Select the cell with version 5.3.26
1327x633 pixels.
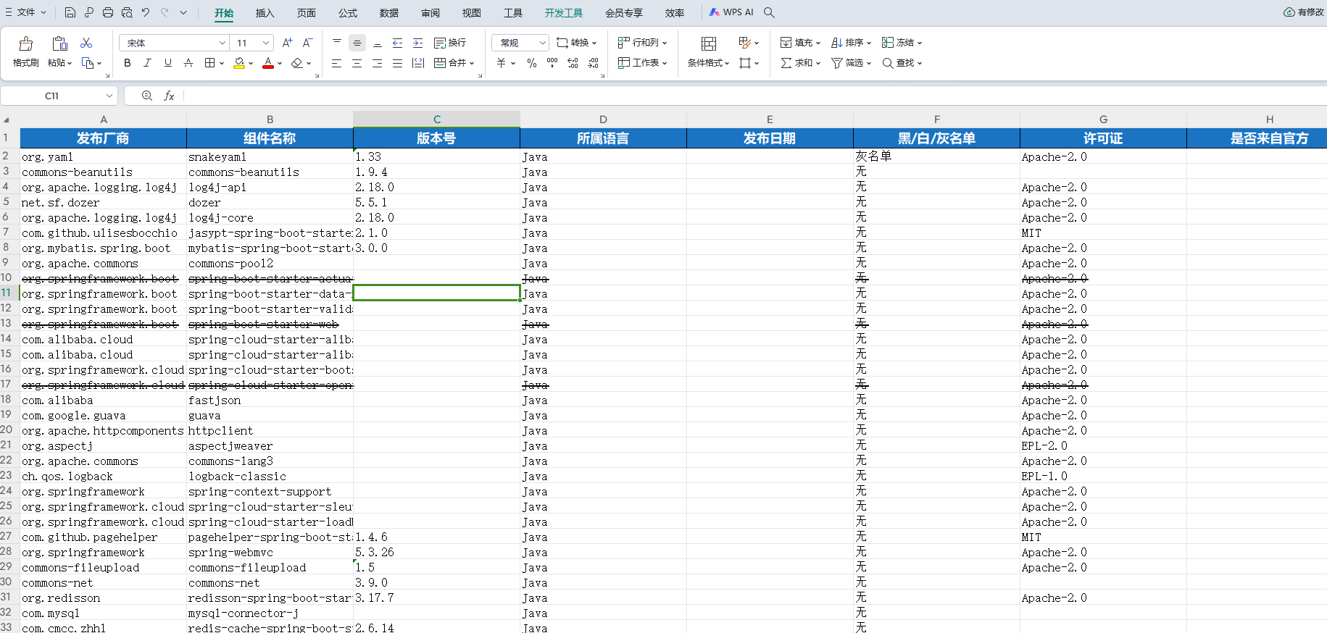coord(436,553)
